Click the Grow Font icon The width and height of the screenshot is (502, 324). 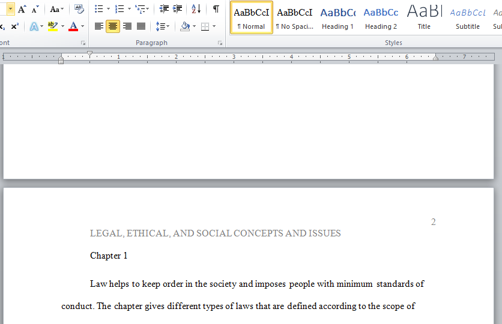[22, 9]
